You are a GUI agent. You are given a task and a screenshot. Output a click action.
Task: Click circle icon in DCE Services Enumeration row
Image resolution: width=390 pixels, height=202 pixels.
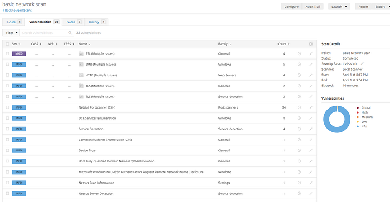point(299,119)
